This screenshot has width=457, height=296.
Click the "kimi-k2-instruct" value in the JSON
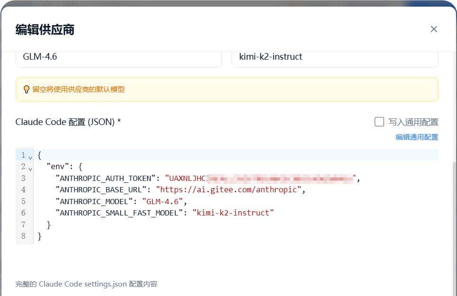pos(233,213)
